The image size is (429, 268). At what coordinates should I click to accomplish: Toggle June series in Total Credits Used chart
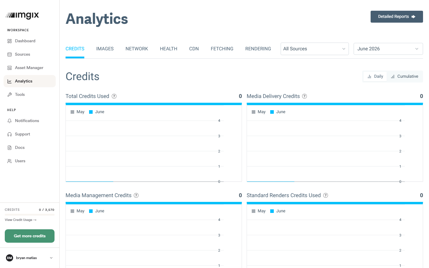(97, 112)
